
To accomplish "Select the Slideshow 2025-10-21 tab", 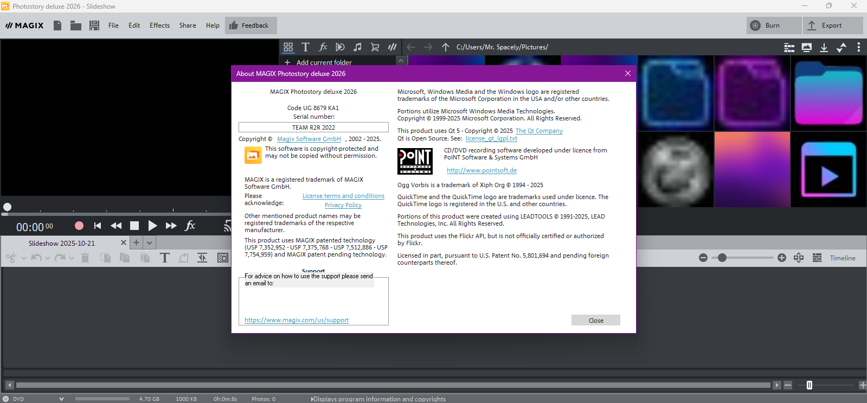I will (x=62, y=243).
